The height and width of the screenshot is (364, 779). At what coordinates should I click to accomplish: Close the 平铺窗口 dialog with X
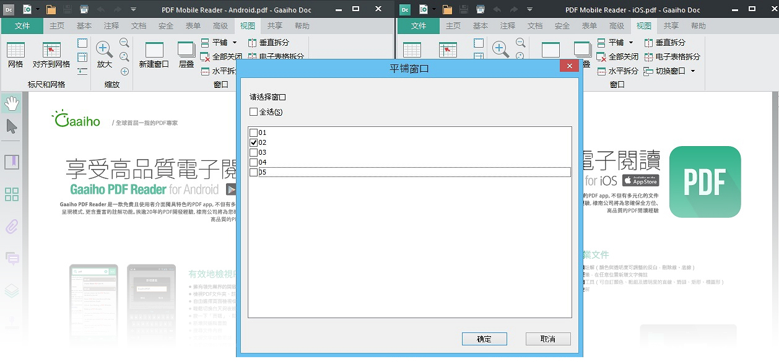pyautogui.click(x=569, y=66)
